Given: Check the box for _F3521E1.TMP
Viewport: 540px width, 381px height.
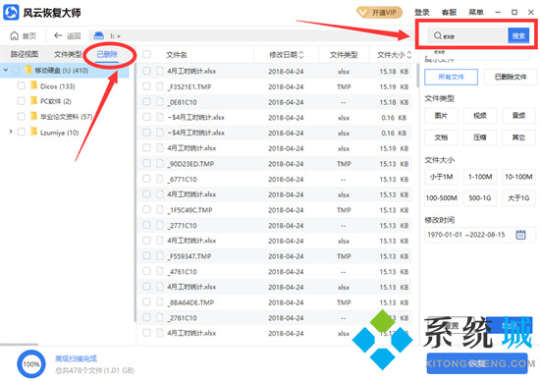Looking at the screenshot, I should tap(146, 86).
